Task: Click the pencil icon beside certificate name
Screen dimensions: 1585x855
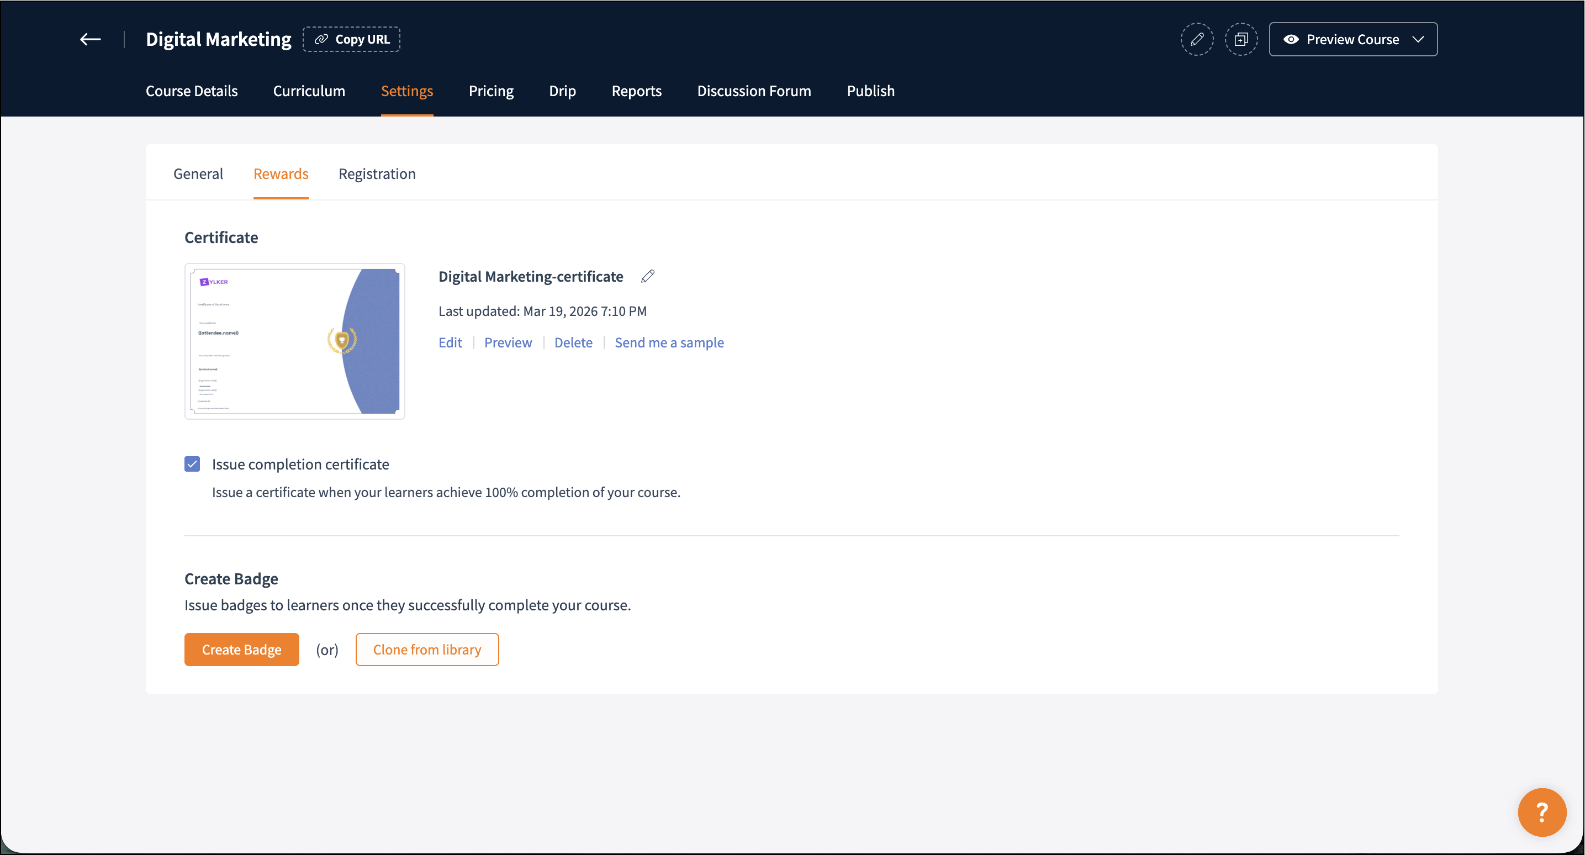Action: 647,276
